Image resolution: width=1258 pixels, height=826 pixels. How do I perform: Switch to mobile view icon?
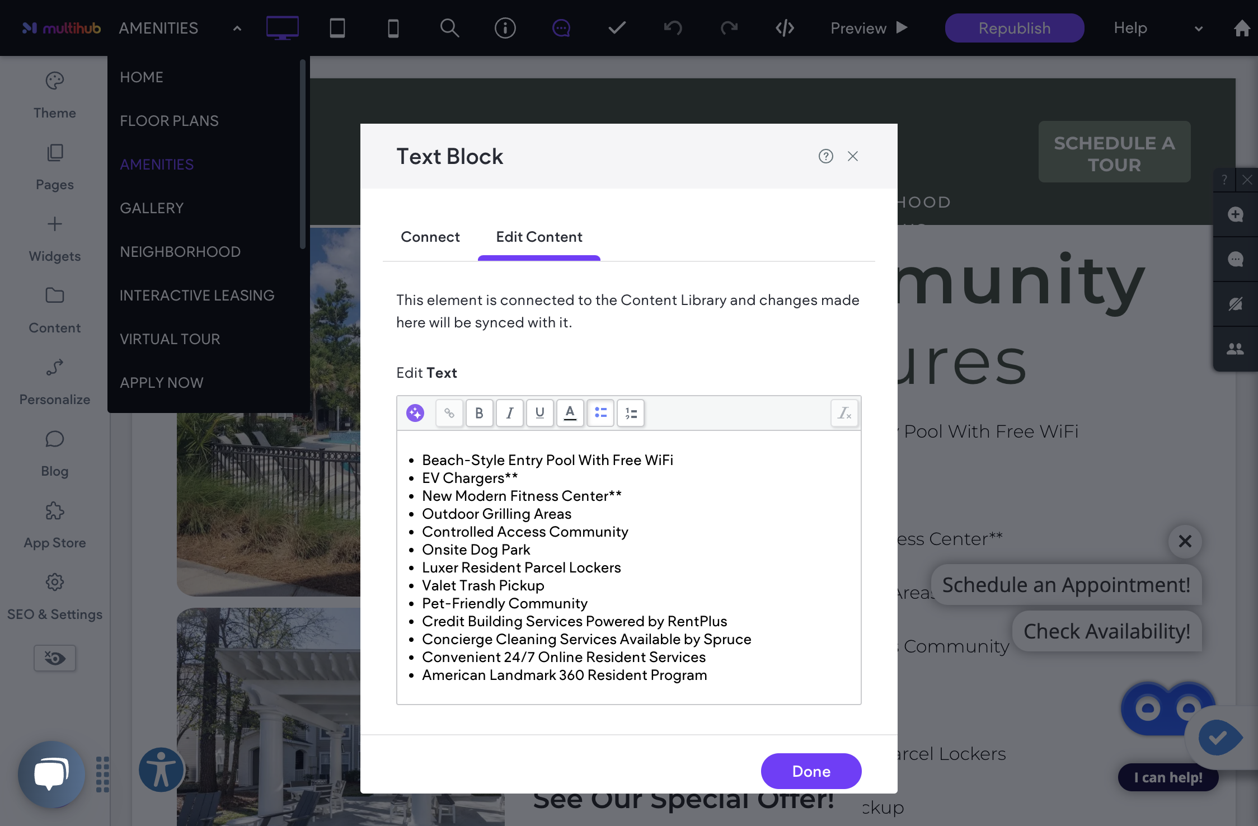point(393,28)
